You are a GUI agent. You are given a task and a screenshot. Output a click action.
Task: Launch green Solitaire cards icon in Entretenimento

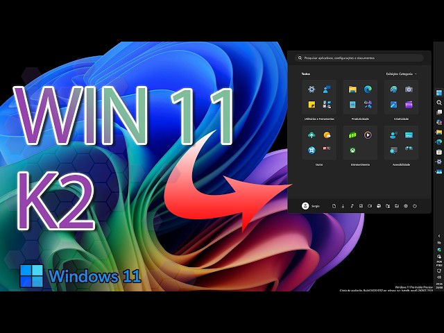click(352, 135)
